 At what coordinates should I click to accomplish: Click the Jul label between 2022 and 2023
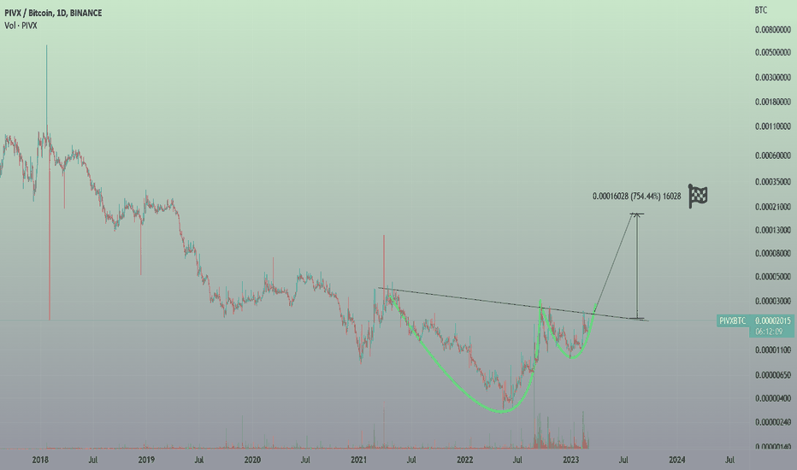point(517,460)
